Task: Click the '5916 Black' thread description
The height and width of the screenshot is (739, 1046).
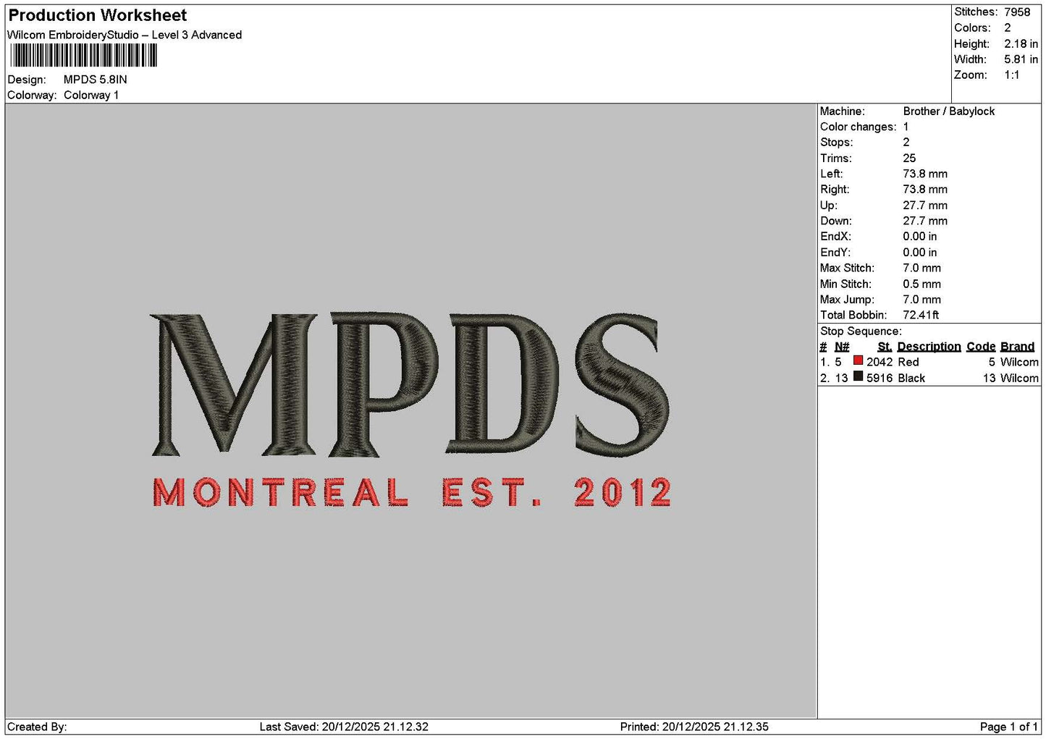Action: coord(895,378)
